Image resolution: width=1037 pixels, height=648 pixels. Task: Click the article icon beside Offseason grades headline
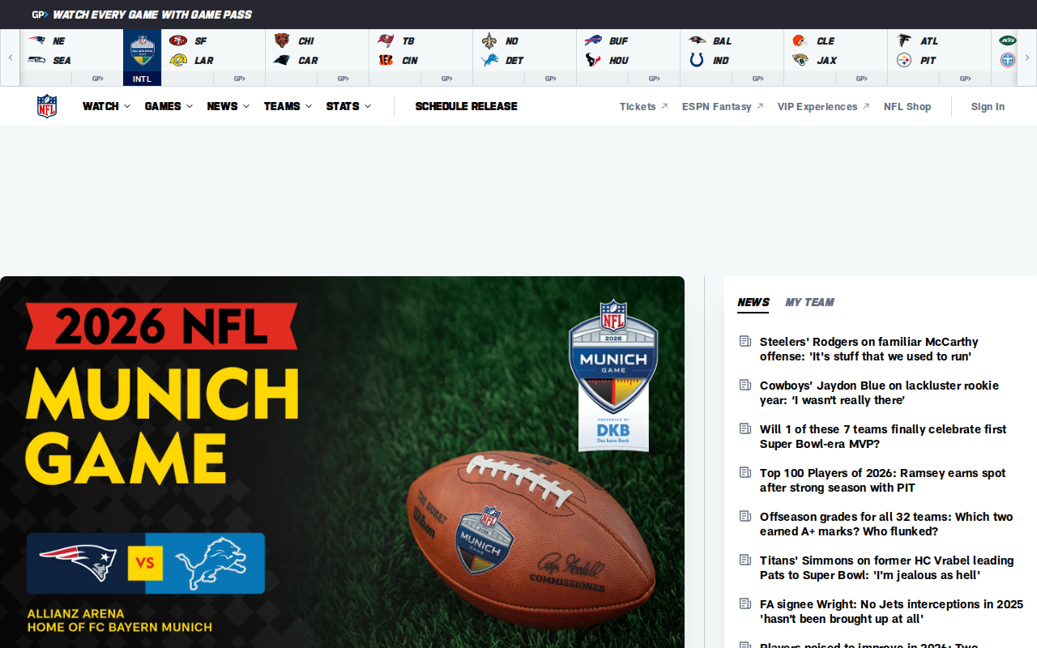coord(745,516)
